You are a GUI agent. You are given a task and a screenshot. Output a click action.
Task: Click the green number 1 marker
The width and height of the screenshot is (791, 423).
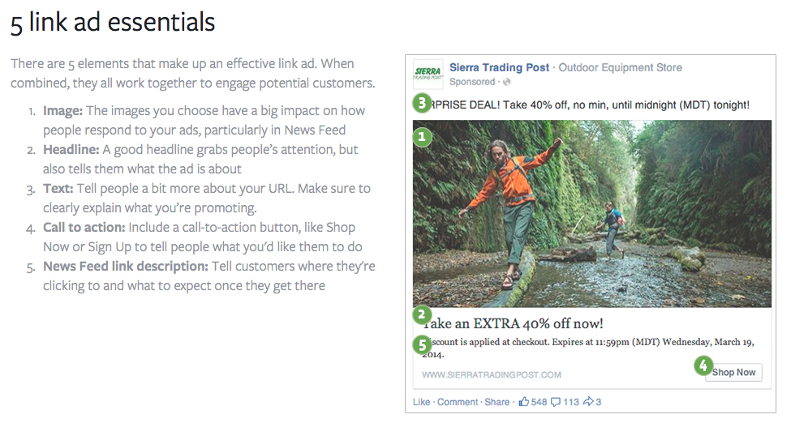click(x=422, y=137)
